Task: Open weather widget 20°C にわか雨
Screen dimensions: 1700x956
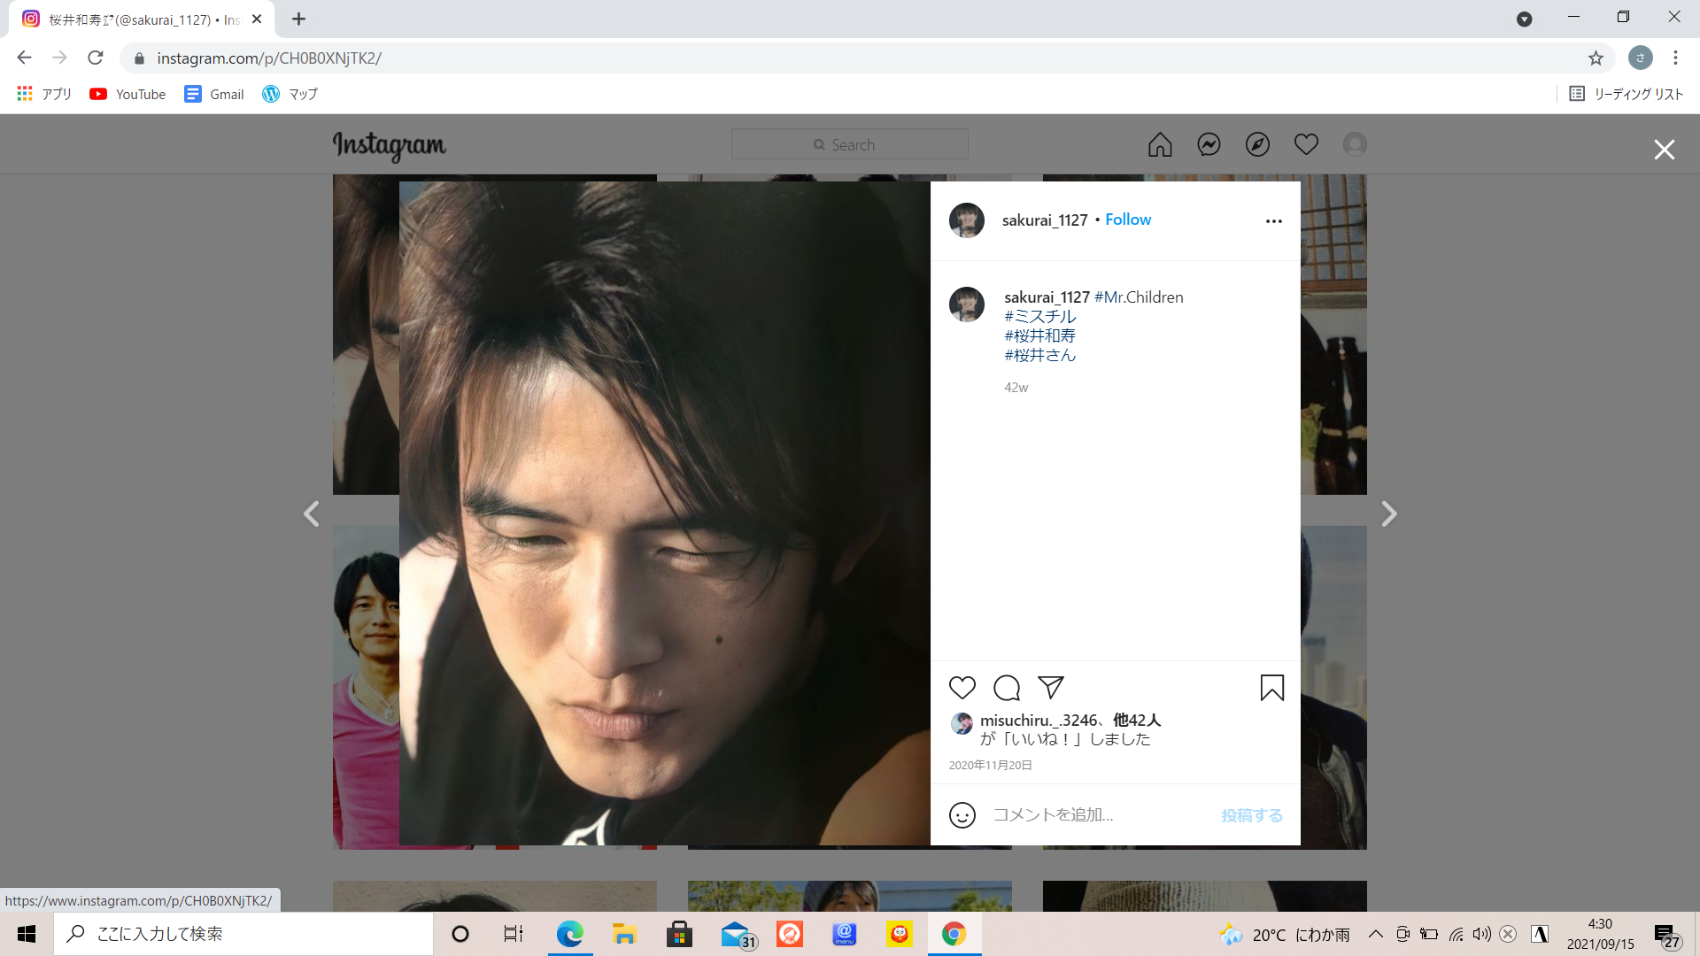Action: click(1284, 935)
